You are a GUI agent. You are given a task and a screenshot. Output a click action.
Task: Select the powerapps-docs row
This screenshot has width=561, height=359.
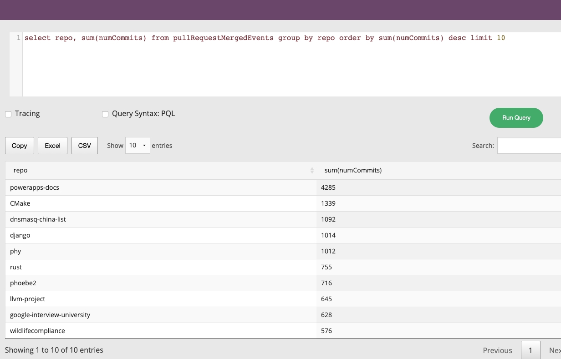tap(35, 187)
